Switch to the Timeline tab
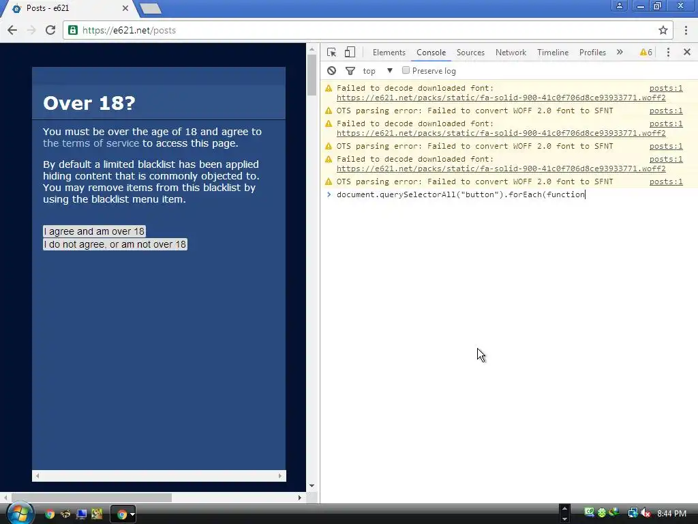This screenshot has height=524, width=698. coord(552,52)
